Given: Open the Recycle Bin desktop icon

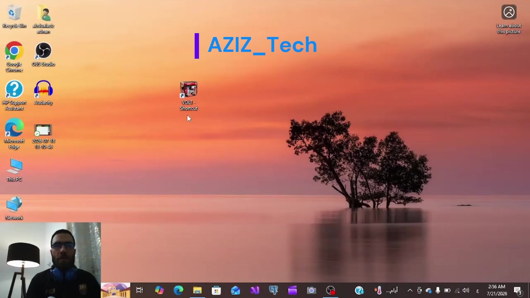Looking at the screenshot, I should pos(14,17).
